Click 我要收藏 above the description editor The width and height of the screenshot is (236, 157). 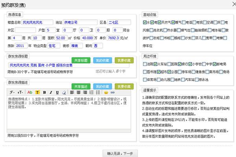(x=124, y=86)
